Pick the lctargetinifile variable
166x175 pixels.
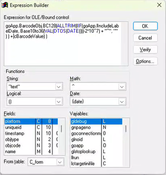[x=96, y=163]
